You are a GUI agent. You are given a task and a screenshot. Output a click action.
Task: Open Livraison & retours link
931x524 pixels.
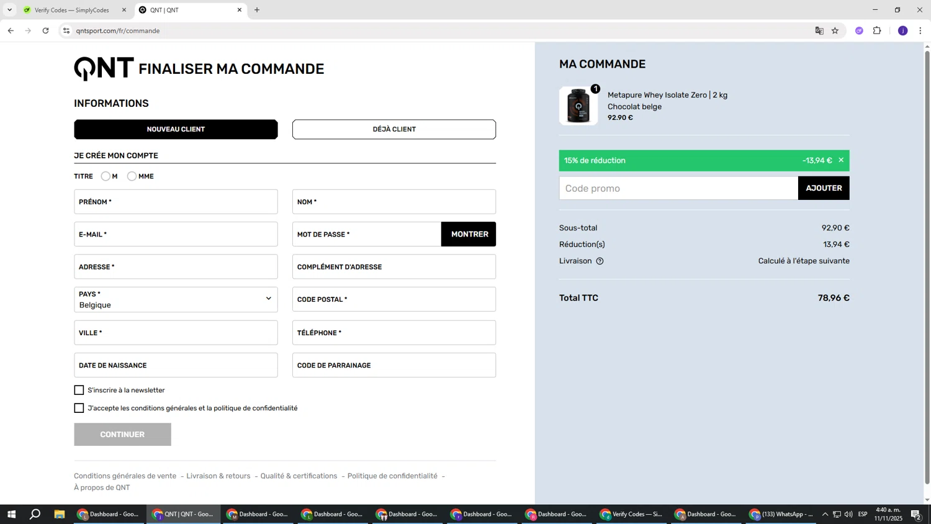[x=218, y=476]
